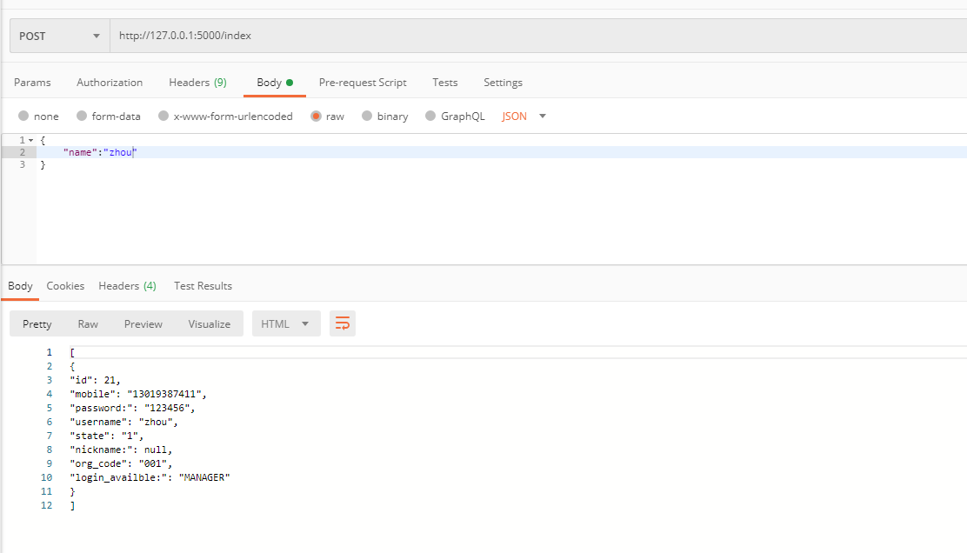Image resolution: width=967 pixels, height=553 pixels.
Task: Open the response Cookies tab
Action: pos(65,286)
